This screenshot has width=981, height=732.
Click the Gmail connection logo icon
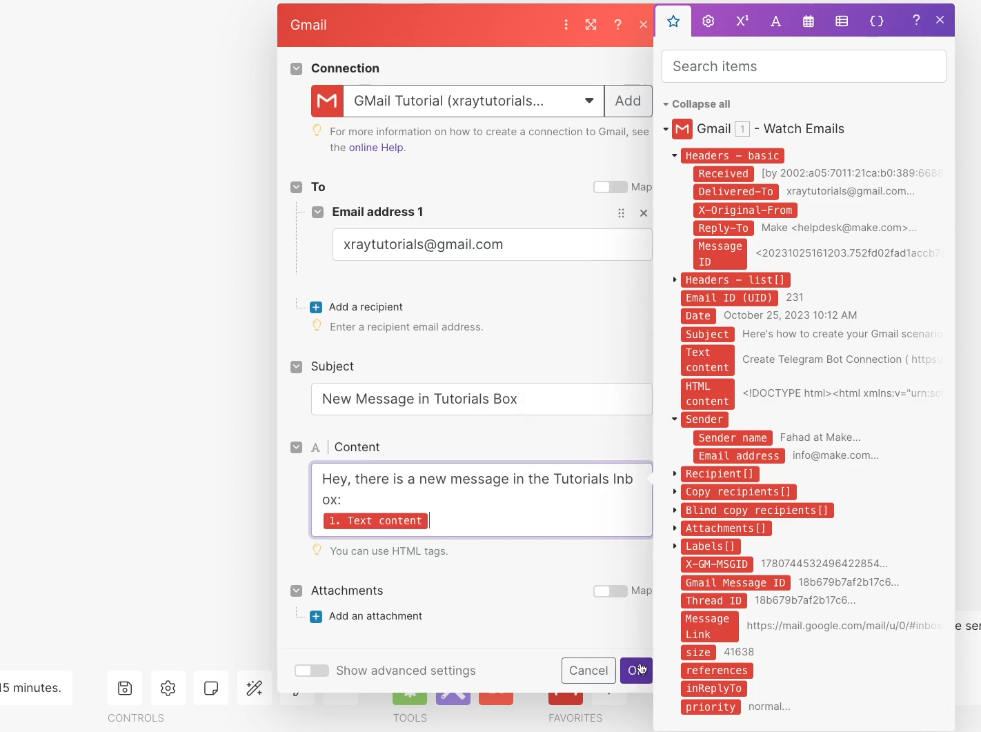pos(328,101)
